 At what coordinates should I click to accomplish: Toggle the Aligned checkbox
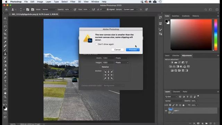click(108, 9)
